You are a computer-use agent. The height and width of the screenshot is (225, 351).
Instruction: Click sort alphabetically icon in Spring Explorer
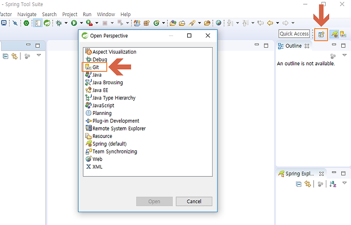click(x=333, y=184)
